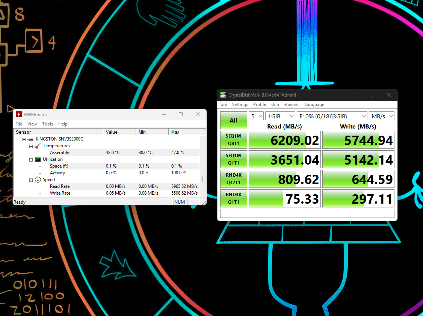Collapse the Utilization node
423x316 pixels.
(x=31, y=159)
